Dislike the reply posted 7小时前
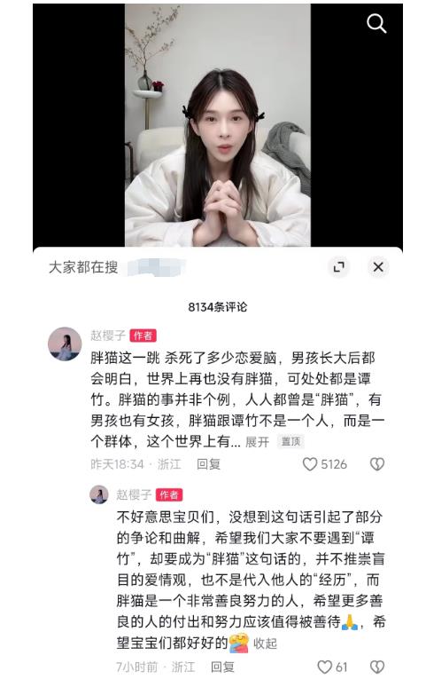The height and width of the screenshot is (687, 426). click(x=377, y=667)
